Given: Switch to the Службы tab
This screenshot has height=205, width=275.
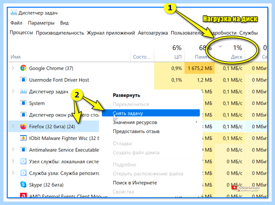Looking at the screenshot, I should 248,33.
